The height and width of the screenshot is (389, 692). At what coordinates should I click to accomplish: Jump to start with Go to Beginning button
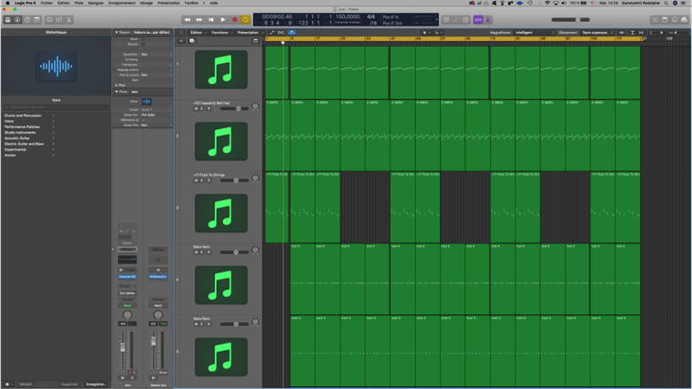pos(211,19)
